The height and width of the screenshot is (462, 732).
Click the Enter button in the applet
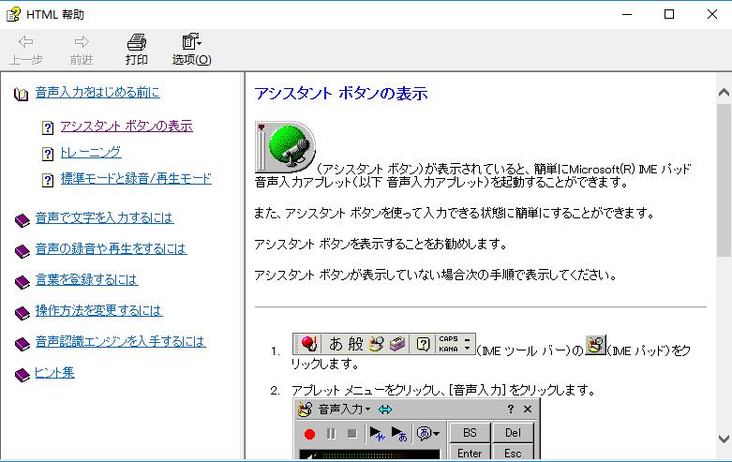[x=470, y=453]
